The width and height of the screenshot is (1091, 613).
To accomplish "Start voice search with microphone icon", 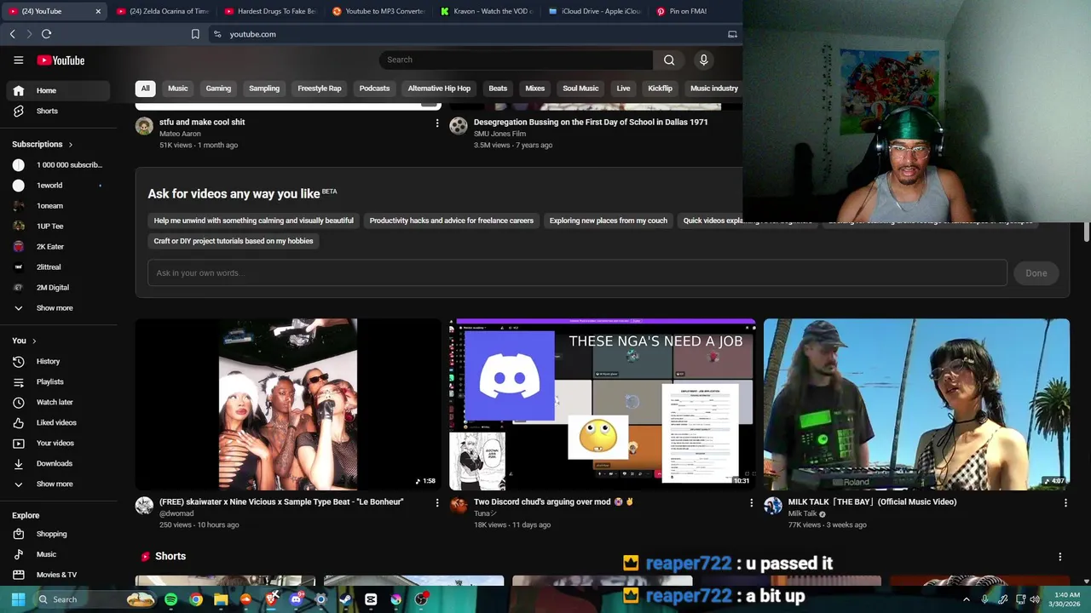I will coord(703,60).
